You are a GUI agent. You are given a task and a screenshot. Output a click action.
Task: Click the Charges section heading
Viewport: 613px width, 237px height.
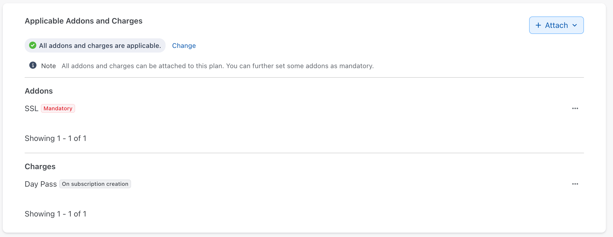(40, 166)
